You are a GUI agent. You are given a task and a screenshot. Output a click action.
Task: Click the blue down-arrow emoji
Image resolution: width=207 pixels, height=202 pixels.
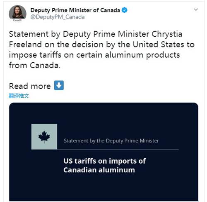[x=59, y=85]
